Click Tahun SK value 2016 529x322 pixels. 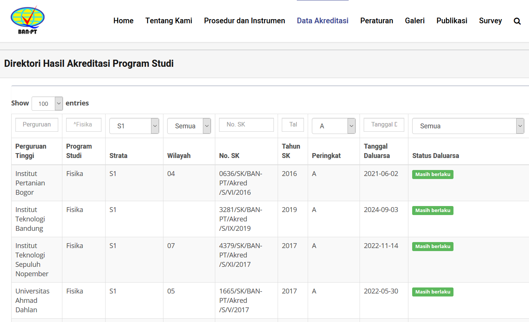tap(289, 174)
